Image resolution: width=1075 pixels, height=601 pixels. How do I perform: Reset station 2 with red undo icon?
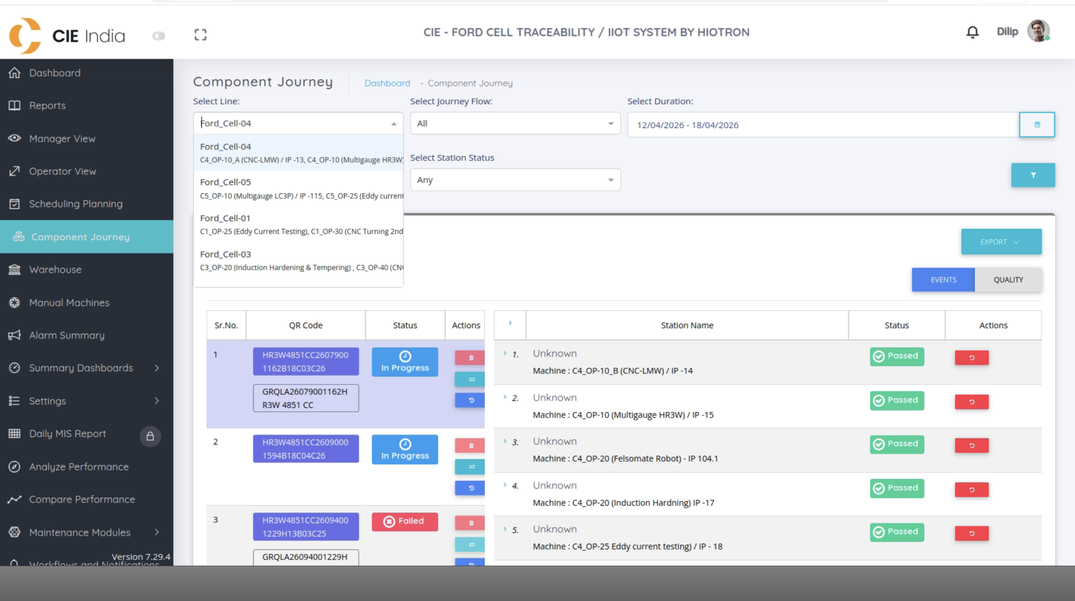tap(972, 402)
